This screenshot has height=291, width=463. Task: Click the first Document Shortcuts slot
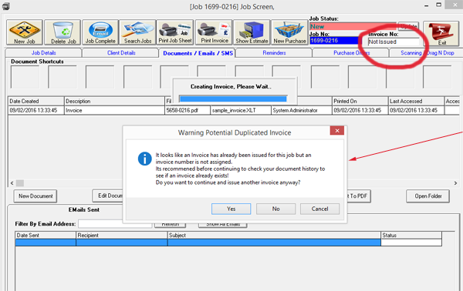(x=25, y=77)
